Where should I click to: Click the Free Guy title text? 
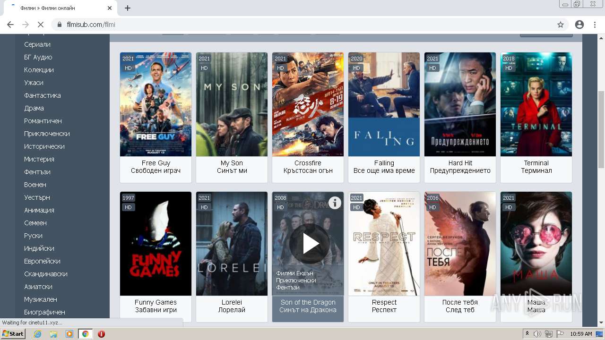pos(156,163)
